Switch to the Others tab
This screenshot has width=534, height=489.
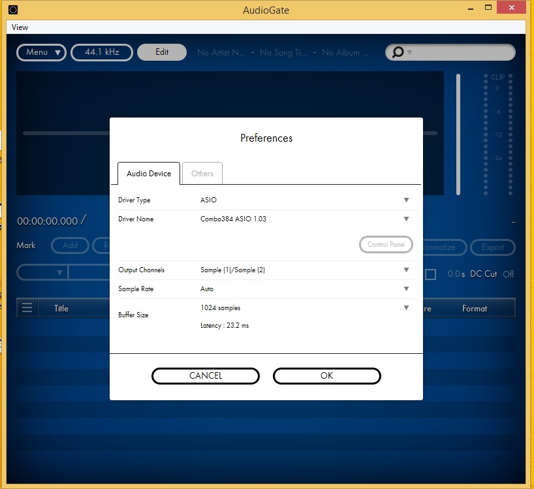pos(202,173)
